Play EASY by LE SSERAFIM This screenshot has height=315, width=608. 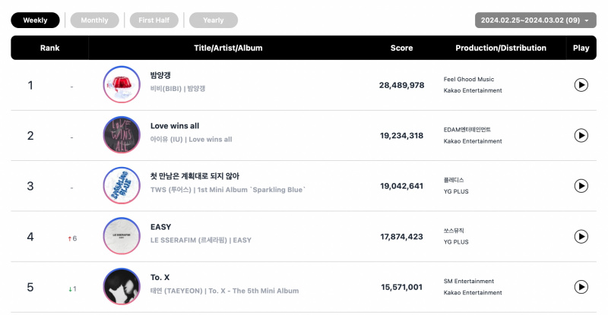tap(581, 236)
